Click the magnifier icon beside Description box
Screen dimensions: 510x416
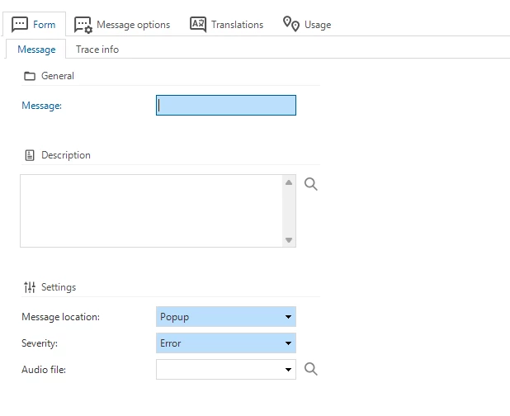tap(311, 184)
